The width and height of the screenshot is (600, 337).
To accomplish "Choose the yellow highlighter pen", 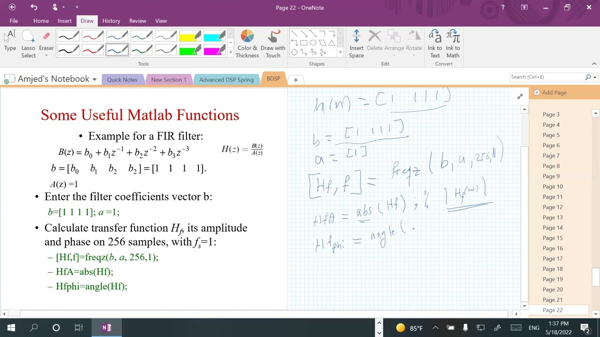I will point(190,36).
